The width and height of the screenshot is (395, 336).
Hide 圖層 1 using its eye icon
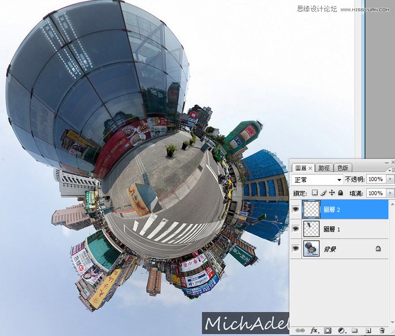[x=296, y=229]
